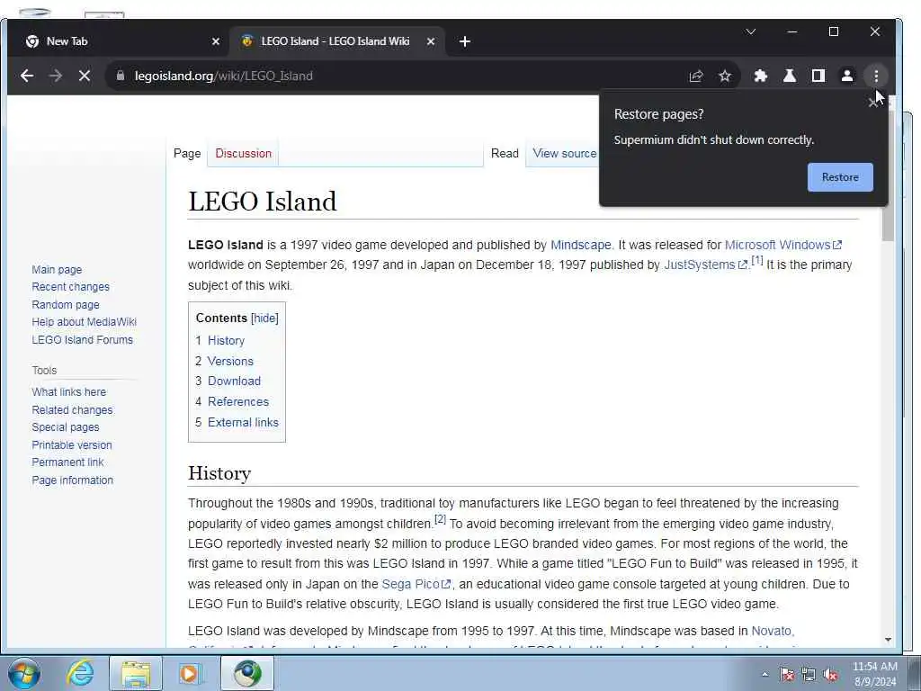
Task: Open LEGO Island Forums link
Action: [x=82, y=339]
